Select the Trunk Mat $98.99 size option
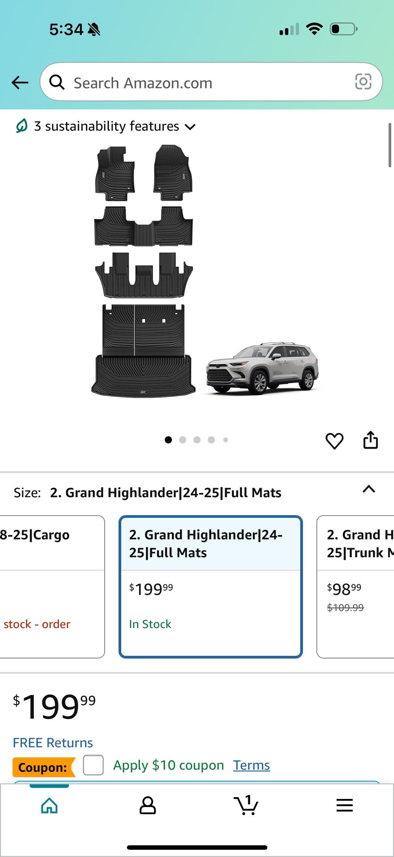Viewport: 394px width, 857px height. tap(355, 587)
